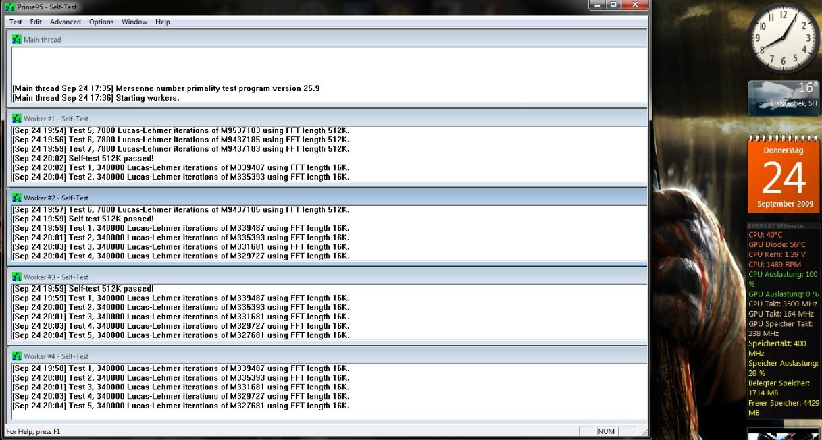This screenshot has height=440, width=822.
Task: Click the calendar gadget showing 24 September 2009
Action: [784, 173]
